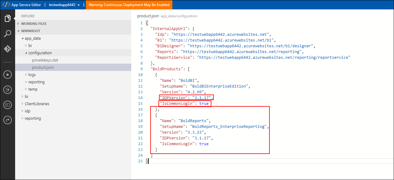394x180 pixels.
Task: Open the Git source control icon
Action: click(8, 49)
